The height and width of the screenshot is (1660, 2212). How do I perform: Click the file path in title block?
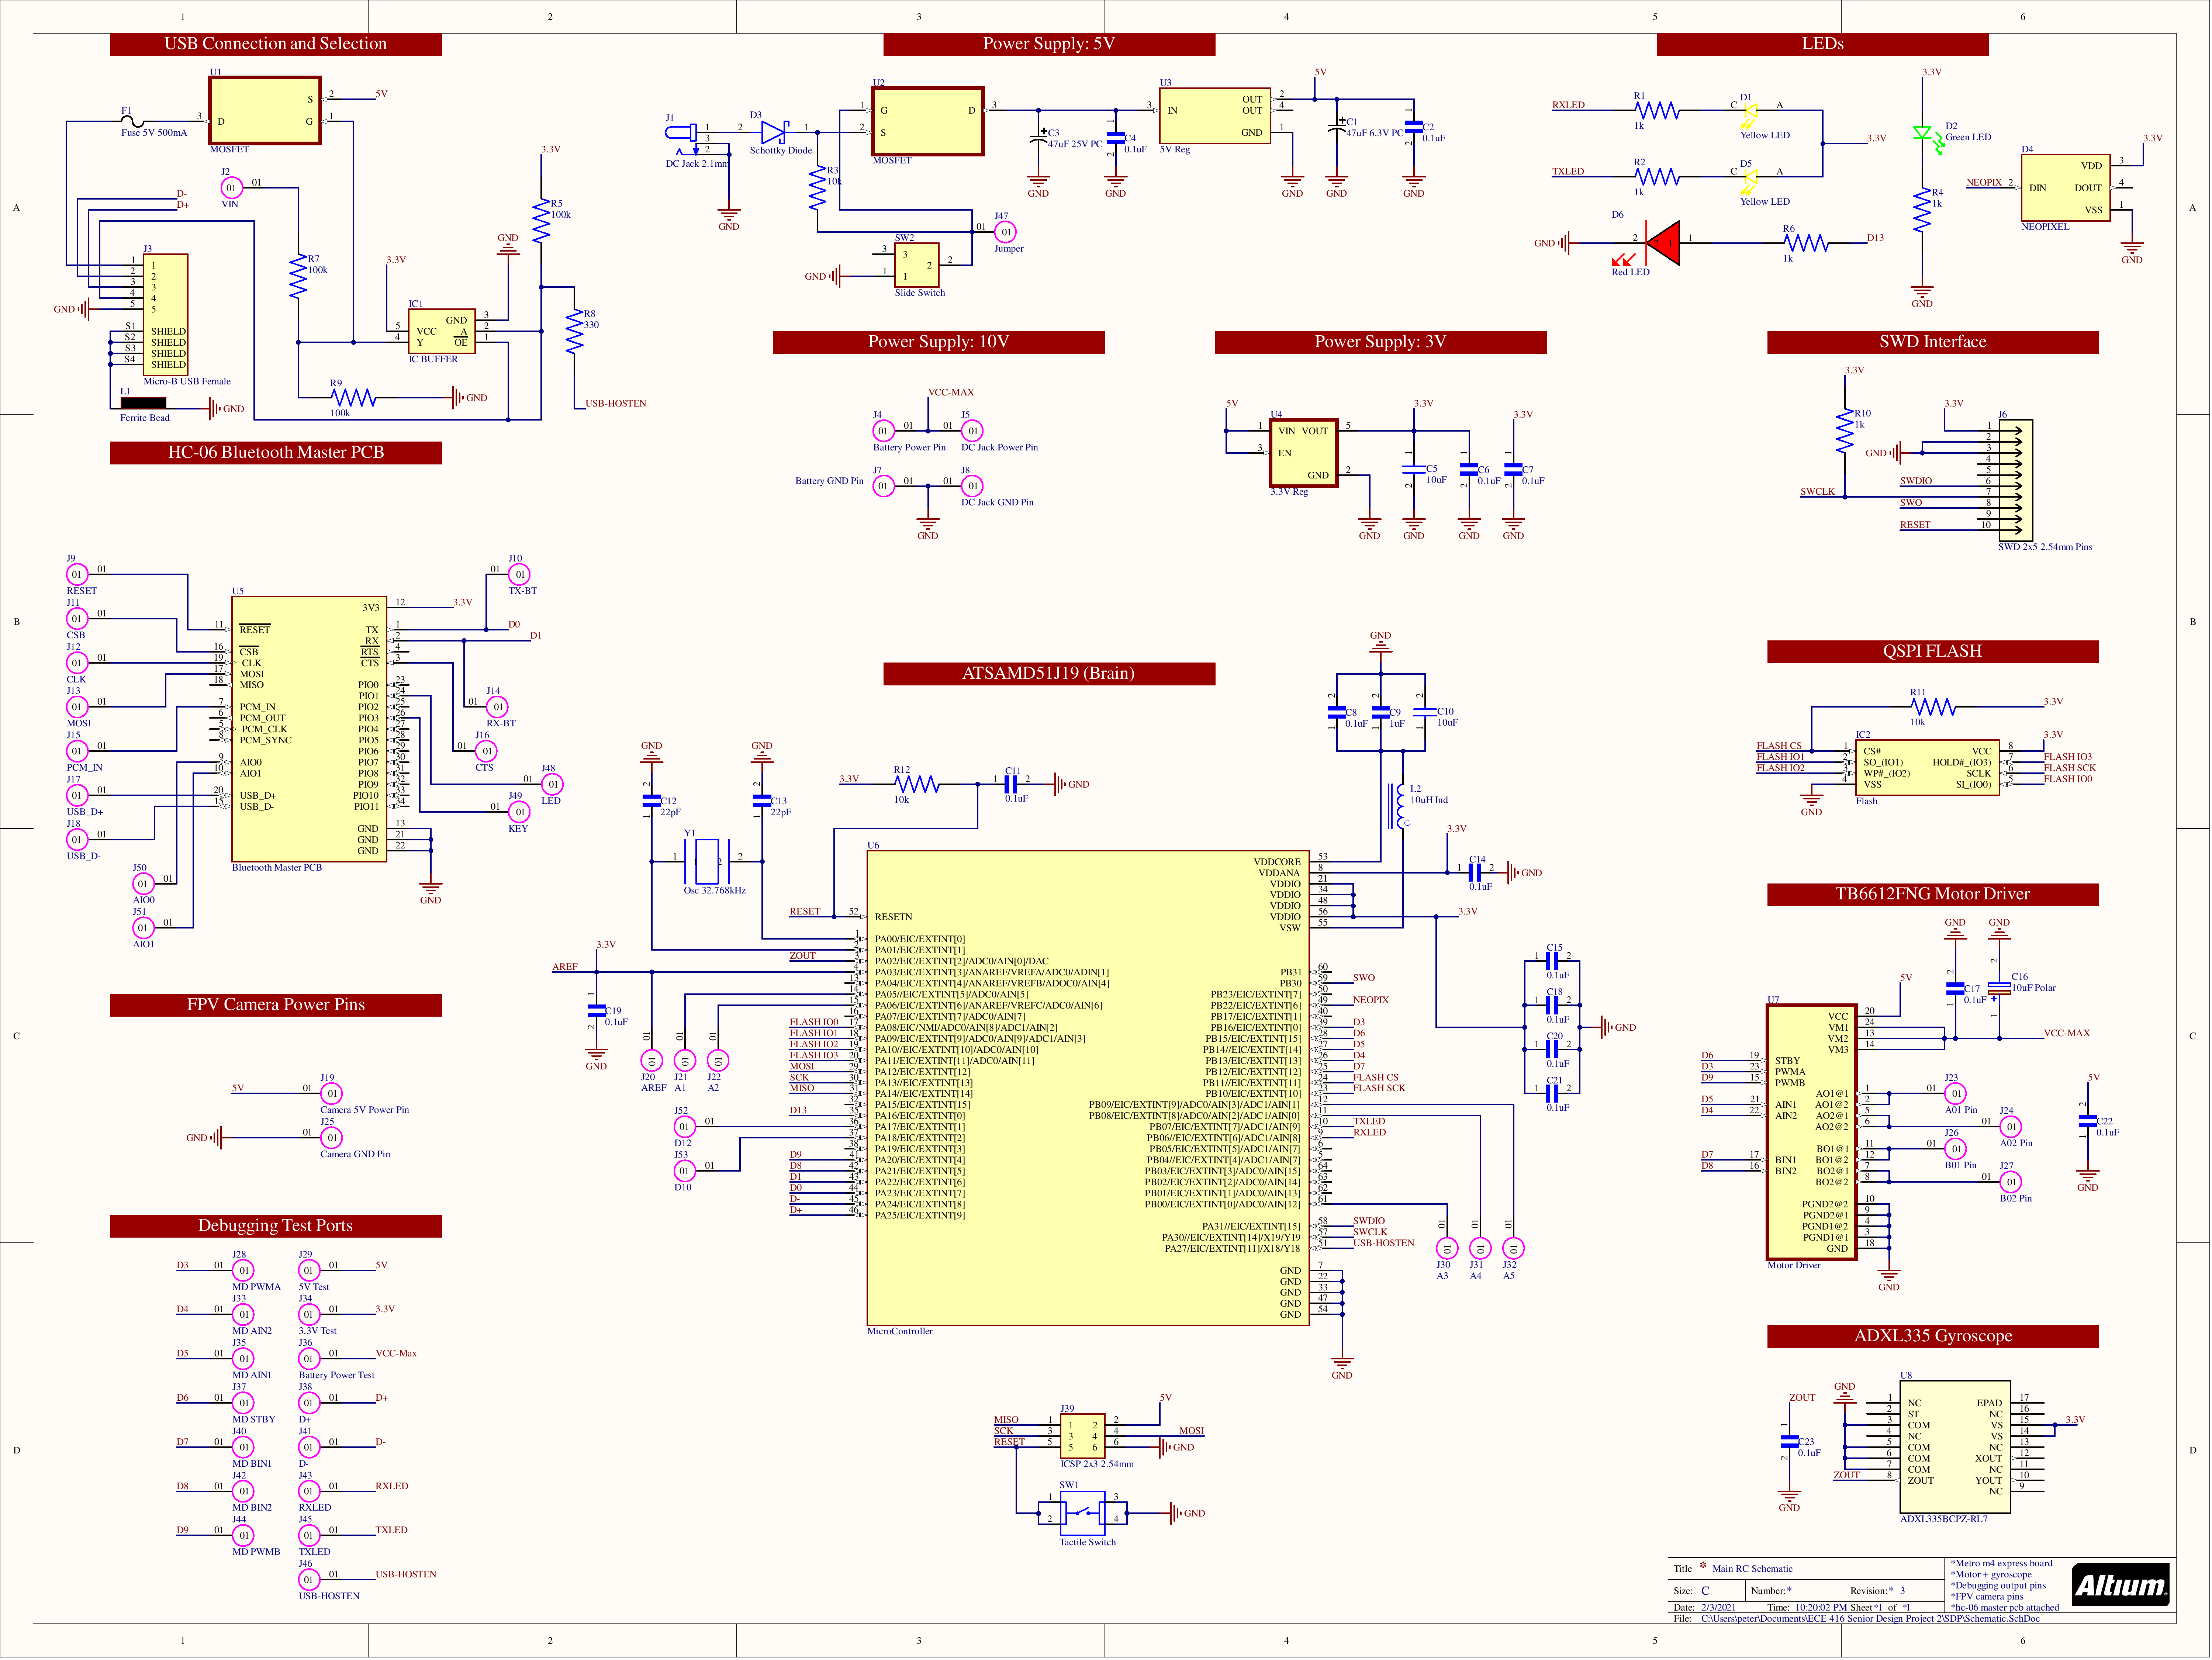(1870, 1619)
